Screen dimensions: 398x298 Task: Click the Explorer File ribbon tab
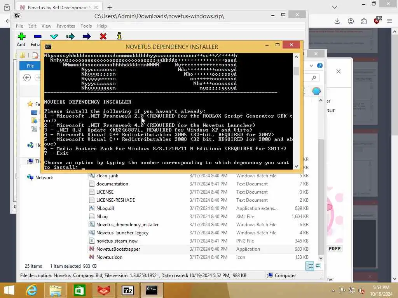30,66
